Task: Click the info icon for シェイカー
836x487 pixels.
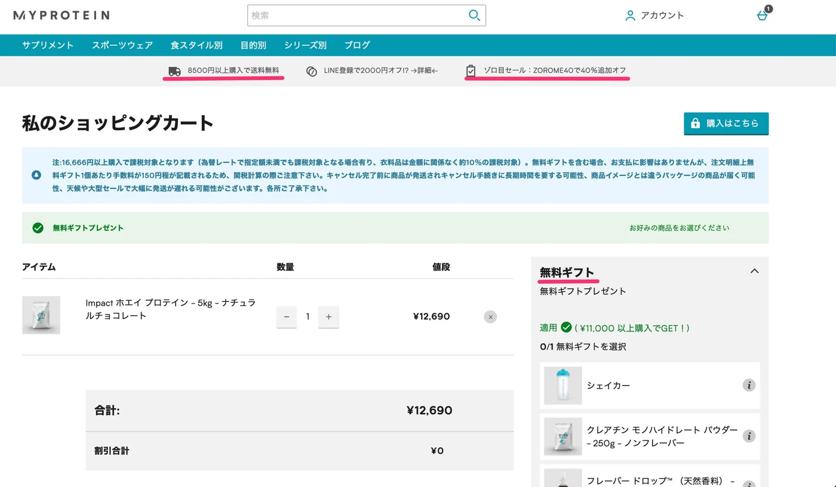Action: point(749,386)
